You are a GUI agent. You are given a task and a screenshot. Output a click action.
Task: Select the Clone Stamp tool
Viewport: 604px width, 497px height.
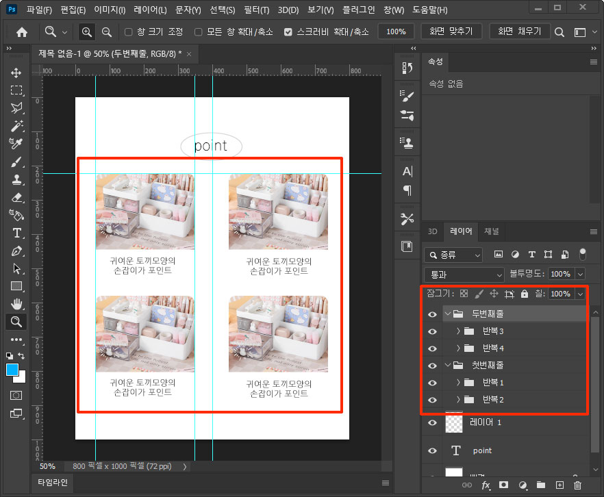click(16, 179)
